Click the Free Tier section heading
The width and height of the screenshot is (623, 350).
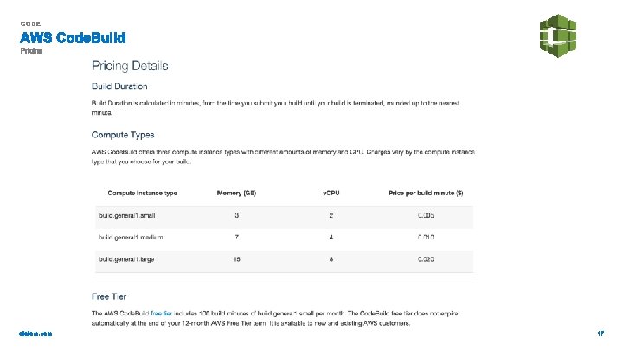[111, 296]
